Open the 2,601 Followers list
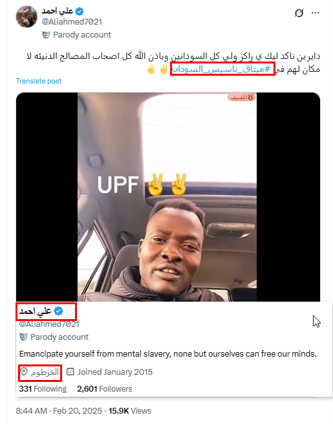 (x=105, y=389)
